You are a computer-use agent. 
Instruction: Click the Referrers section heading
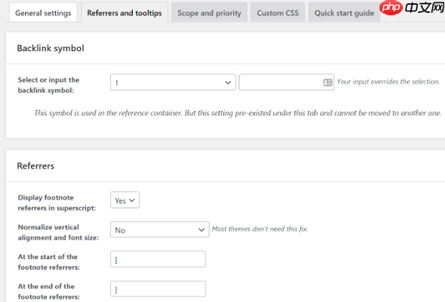pyautogui.click(x=36, y=166)
